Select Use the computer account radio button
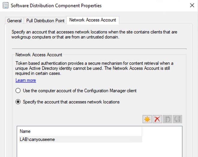The width and height of the screenshot is (198, 157). pos(18,91)
